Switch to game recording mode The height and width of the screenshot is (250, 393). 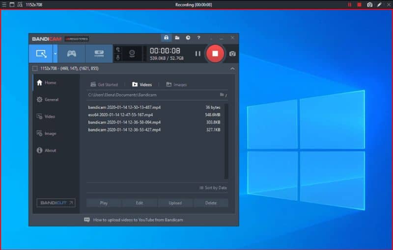[x=71, y=54]
